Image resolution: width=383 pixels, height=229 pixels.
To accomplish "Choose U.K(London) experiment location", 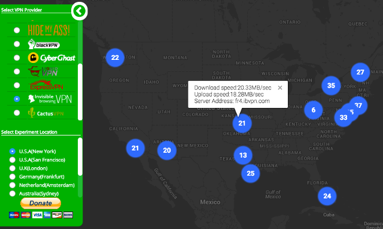I will 13,168.
